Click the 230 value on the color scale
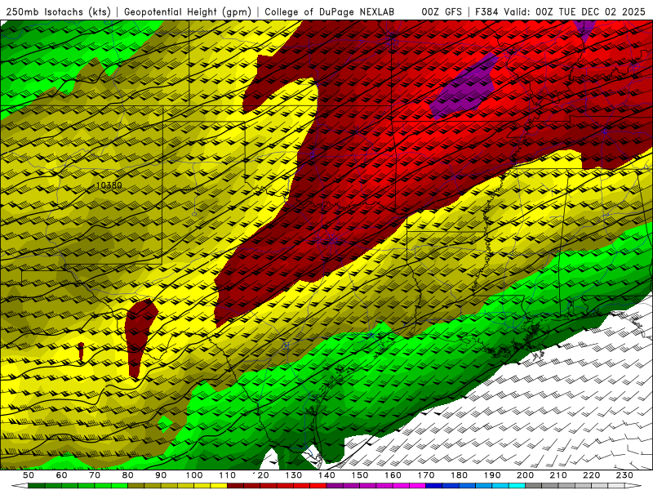The width and height of the screenshot is (653, 490). tap(624, 475)
